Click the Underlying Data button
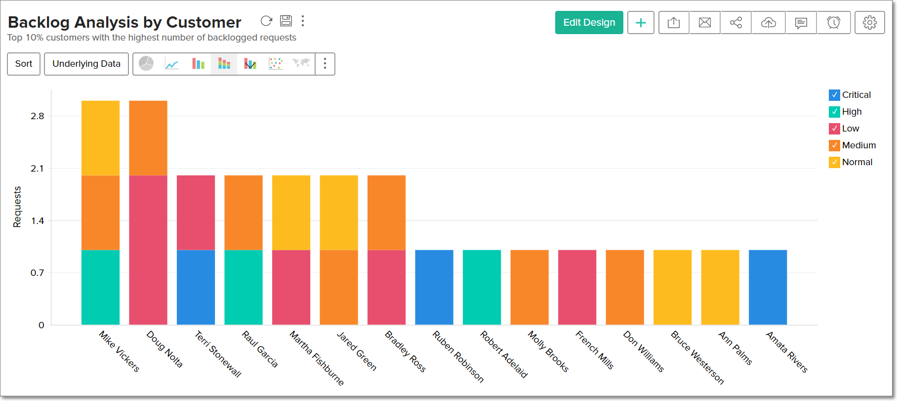 click(x=86, y=64)
